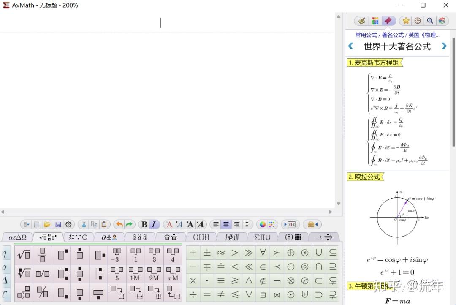Copy with the duplicate pages icon
Image resolution: width=456 pixels, height=305 pixels.
tap(94, 224)
